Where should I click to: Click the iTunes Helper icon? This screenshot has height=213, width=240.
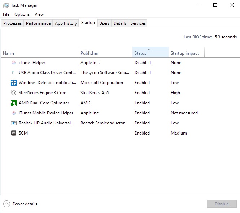pyautogui.click(x=14, y=63)
